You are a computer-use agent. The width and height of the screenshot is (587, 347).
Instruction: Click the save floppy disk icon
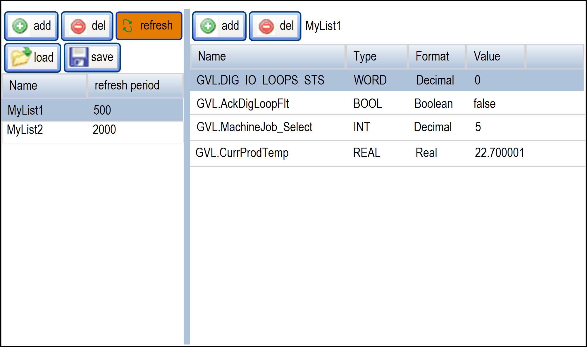coord(78,57)
